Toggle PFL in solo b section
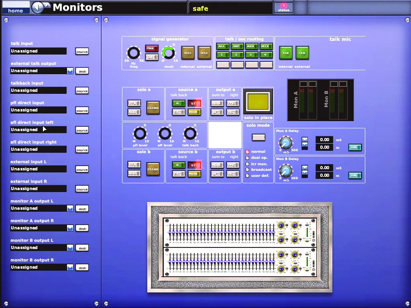Image resolution: width=411 pixels, height=308 pixels. click(134, 165)
